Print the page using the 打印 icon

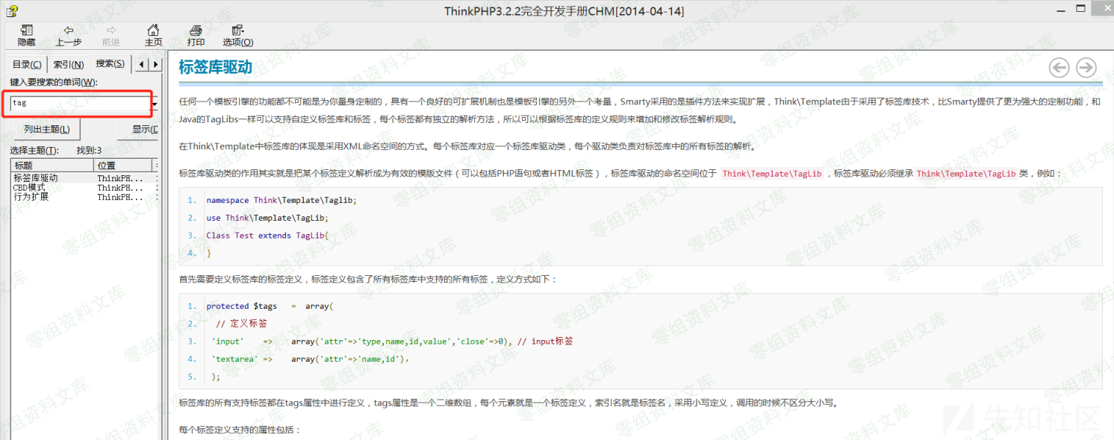[196, 35]
